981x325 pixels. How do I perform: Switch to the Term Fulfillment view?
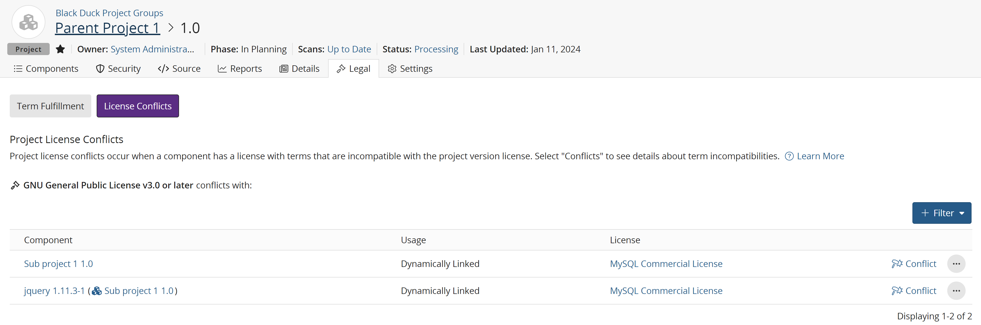coord(50,106)
